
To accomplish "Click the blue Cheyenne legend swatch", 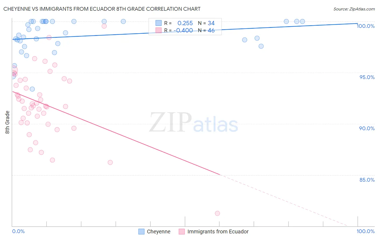I will [141, 231].
